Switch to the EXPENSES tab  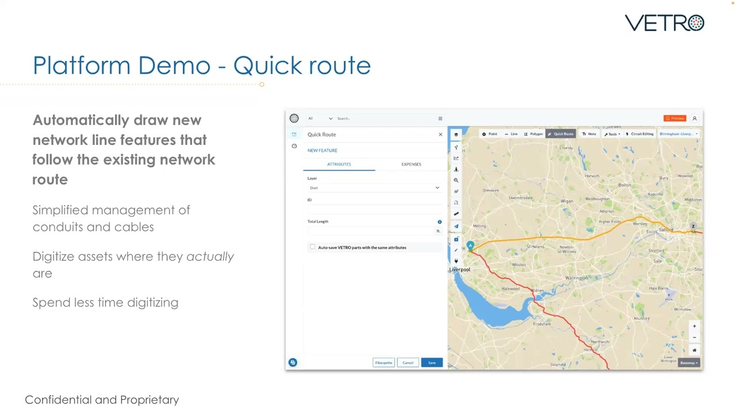tap(411, 164)
